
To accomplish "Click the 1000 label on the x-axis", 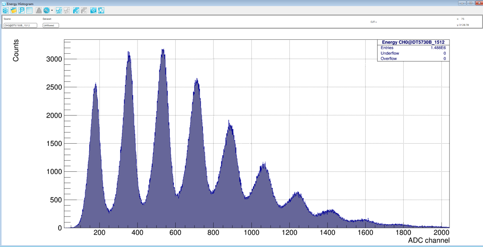I will coord(251,233).
